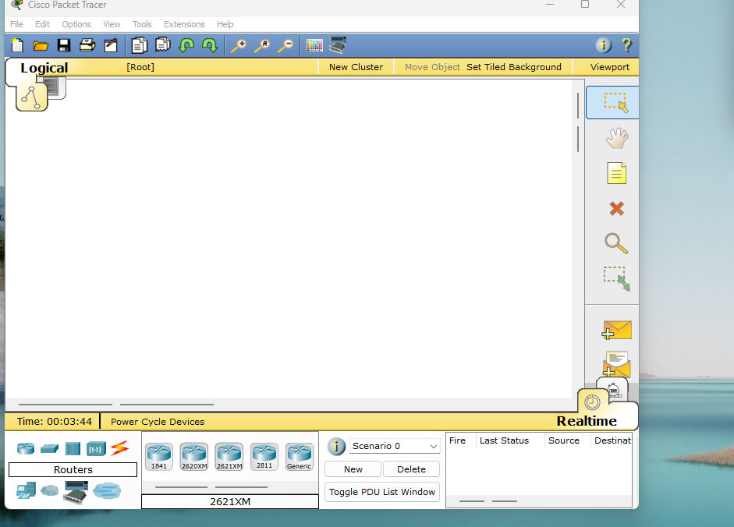
Task: Click Power Cycle Devices
Action: [x=158, y=422]
